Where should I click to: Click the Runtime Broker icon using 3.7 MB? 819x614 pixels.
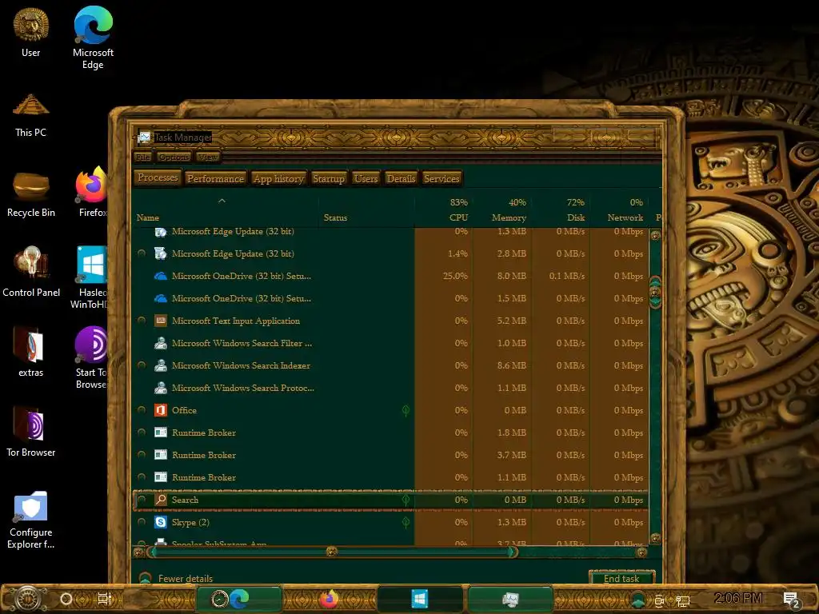[x=160, y=455]
